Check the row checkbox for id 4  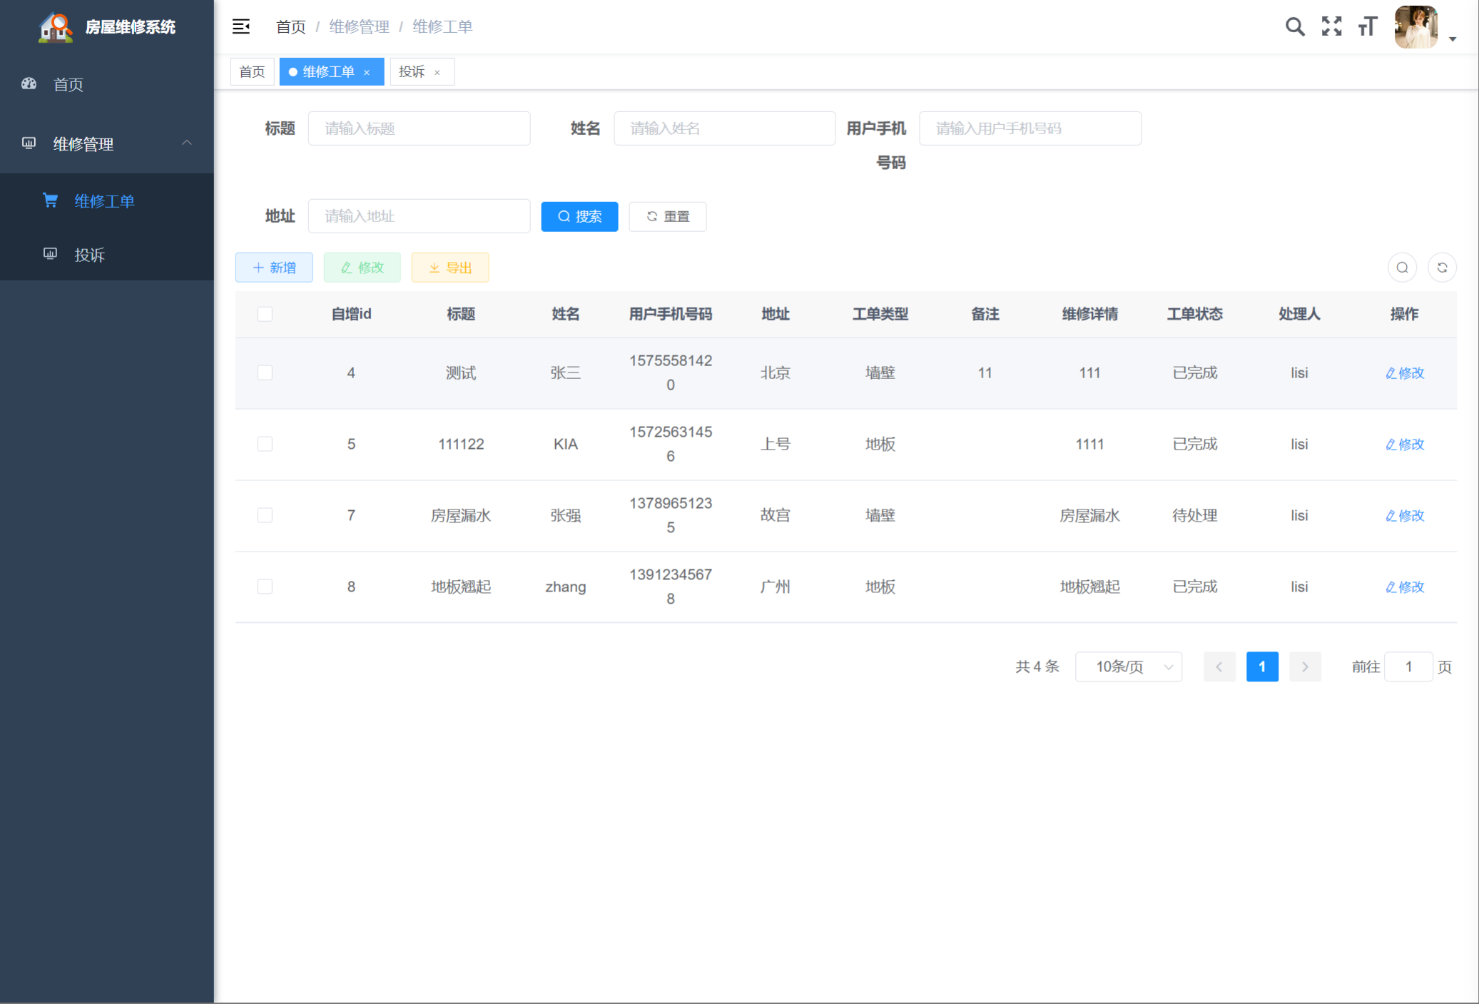tap(265, 372)
